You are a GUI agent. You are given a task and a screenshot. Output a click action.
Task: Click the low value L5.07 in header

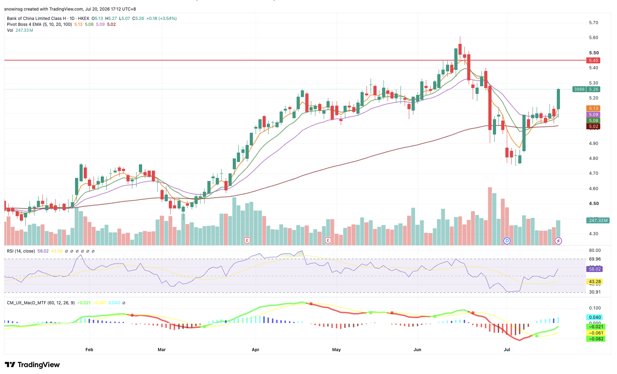pos(124,18)
